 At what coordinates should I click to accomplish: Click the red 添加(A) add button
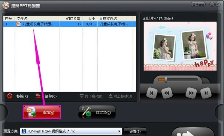42,112
